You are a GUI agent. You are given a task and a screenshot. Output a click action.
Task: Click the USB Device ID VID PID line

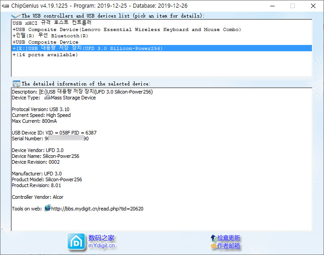pyautogui.click(x=54, y=133)
